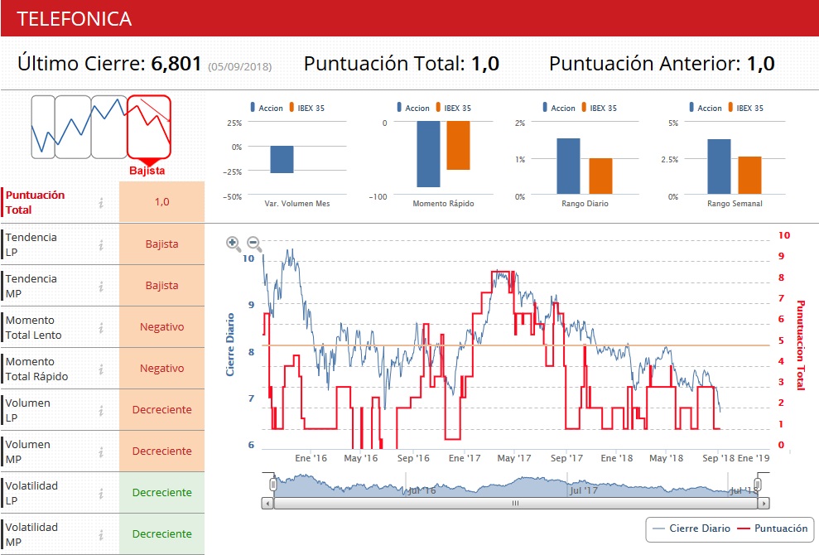The height and width of the screenshot is (555, 819).
Task: Click the Punutuacion Total right axis title
Action: coord(801,345)
